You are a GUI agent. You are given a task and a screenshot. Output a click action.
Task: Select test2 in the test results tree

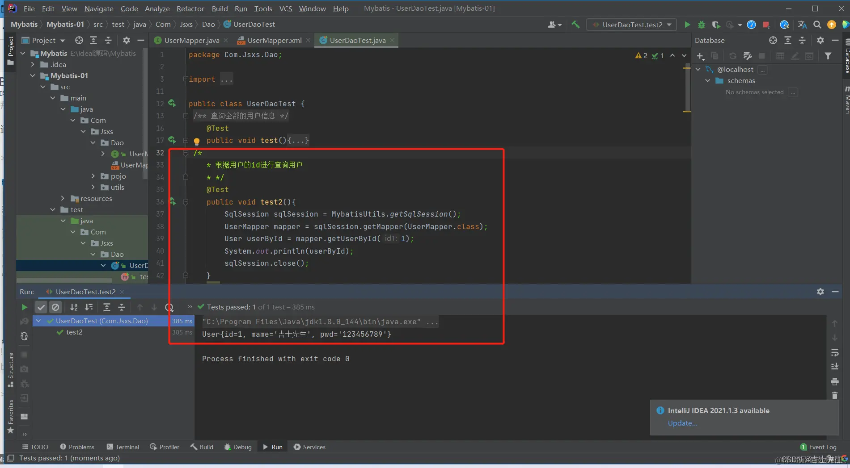74,332
